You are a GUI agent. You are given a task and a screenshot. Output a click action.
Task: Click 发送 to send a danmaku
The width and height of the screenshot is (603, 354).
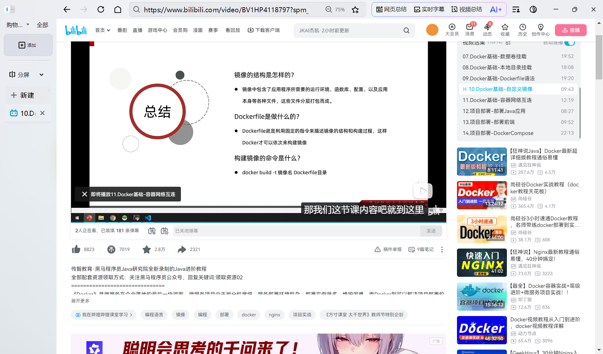point(431,231)
